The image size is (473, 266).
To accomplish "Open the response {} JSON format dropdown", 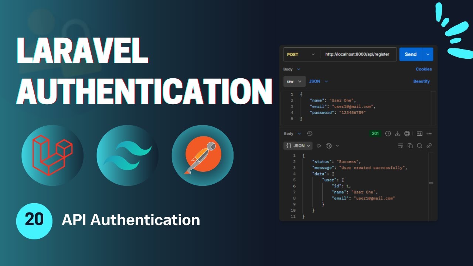I will click(x=298, y=146).
